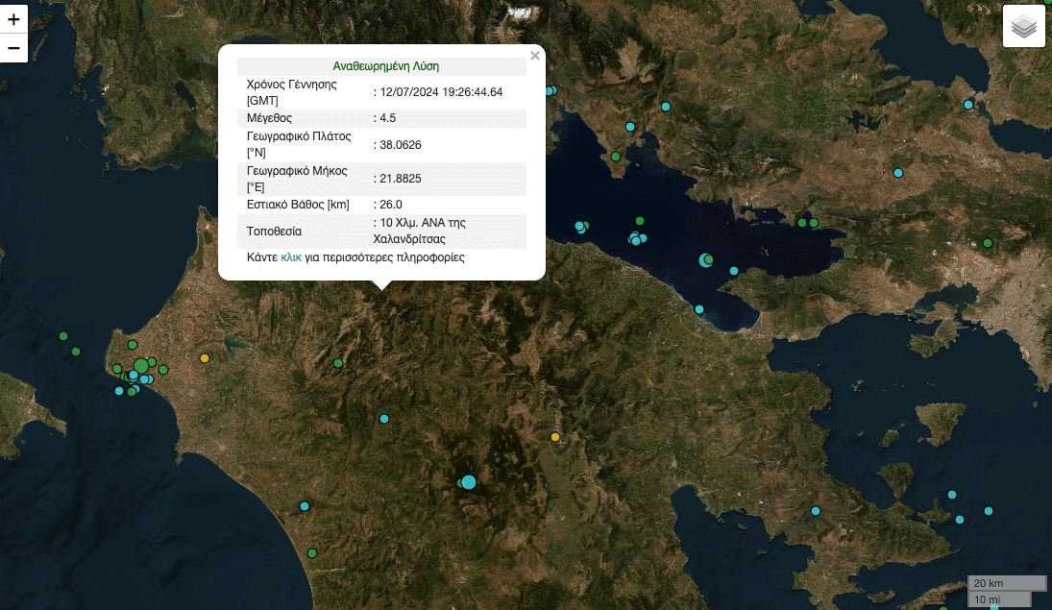Click the cyan marker in Boeotia, upper right
The width and height of the screenshot is (1052, 610).
click(x=898, y=173)
